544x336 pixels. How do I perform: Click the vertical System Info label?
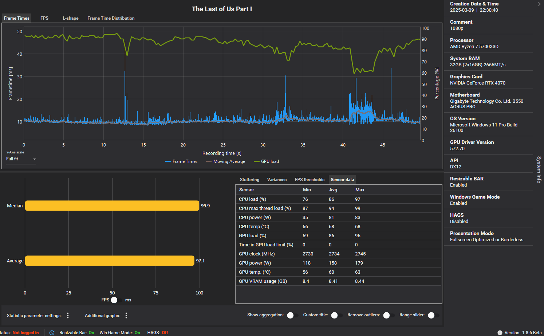[539, 169]
